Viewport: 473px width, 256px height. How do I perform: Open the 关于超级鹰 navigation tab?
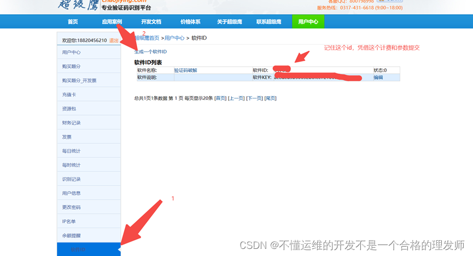coord(230,22)
